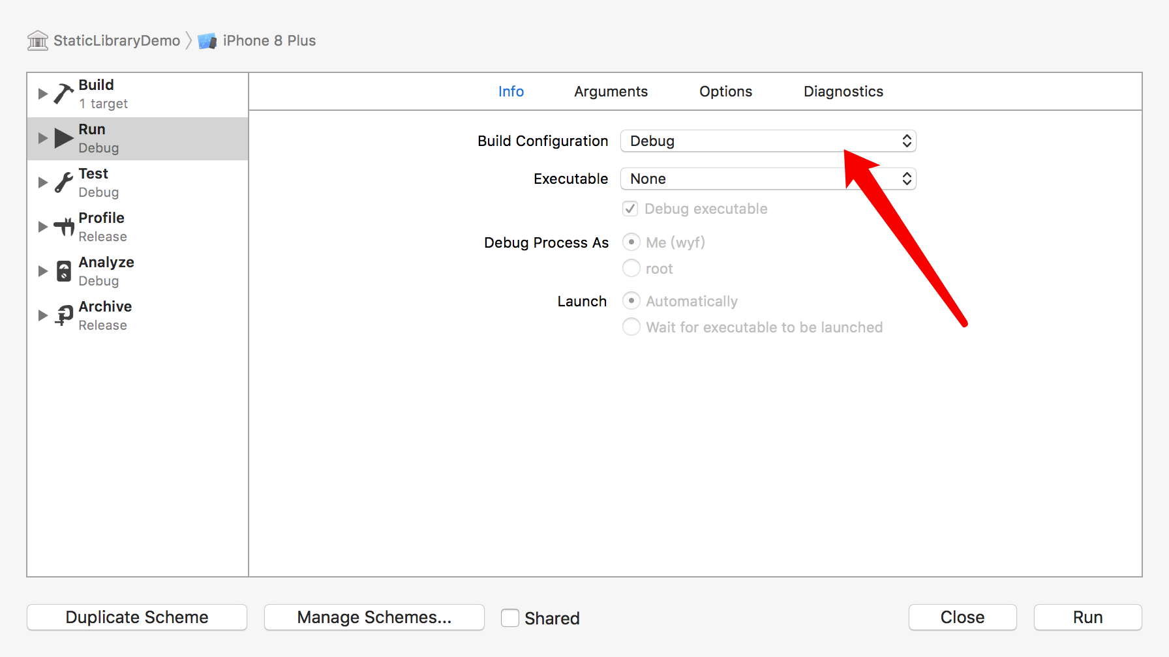The width and height of the screenshot is (1169, 657).
Task: Click the iPhone 8 Plus device icon
Action: (207, 41)
